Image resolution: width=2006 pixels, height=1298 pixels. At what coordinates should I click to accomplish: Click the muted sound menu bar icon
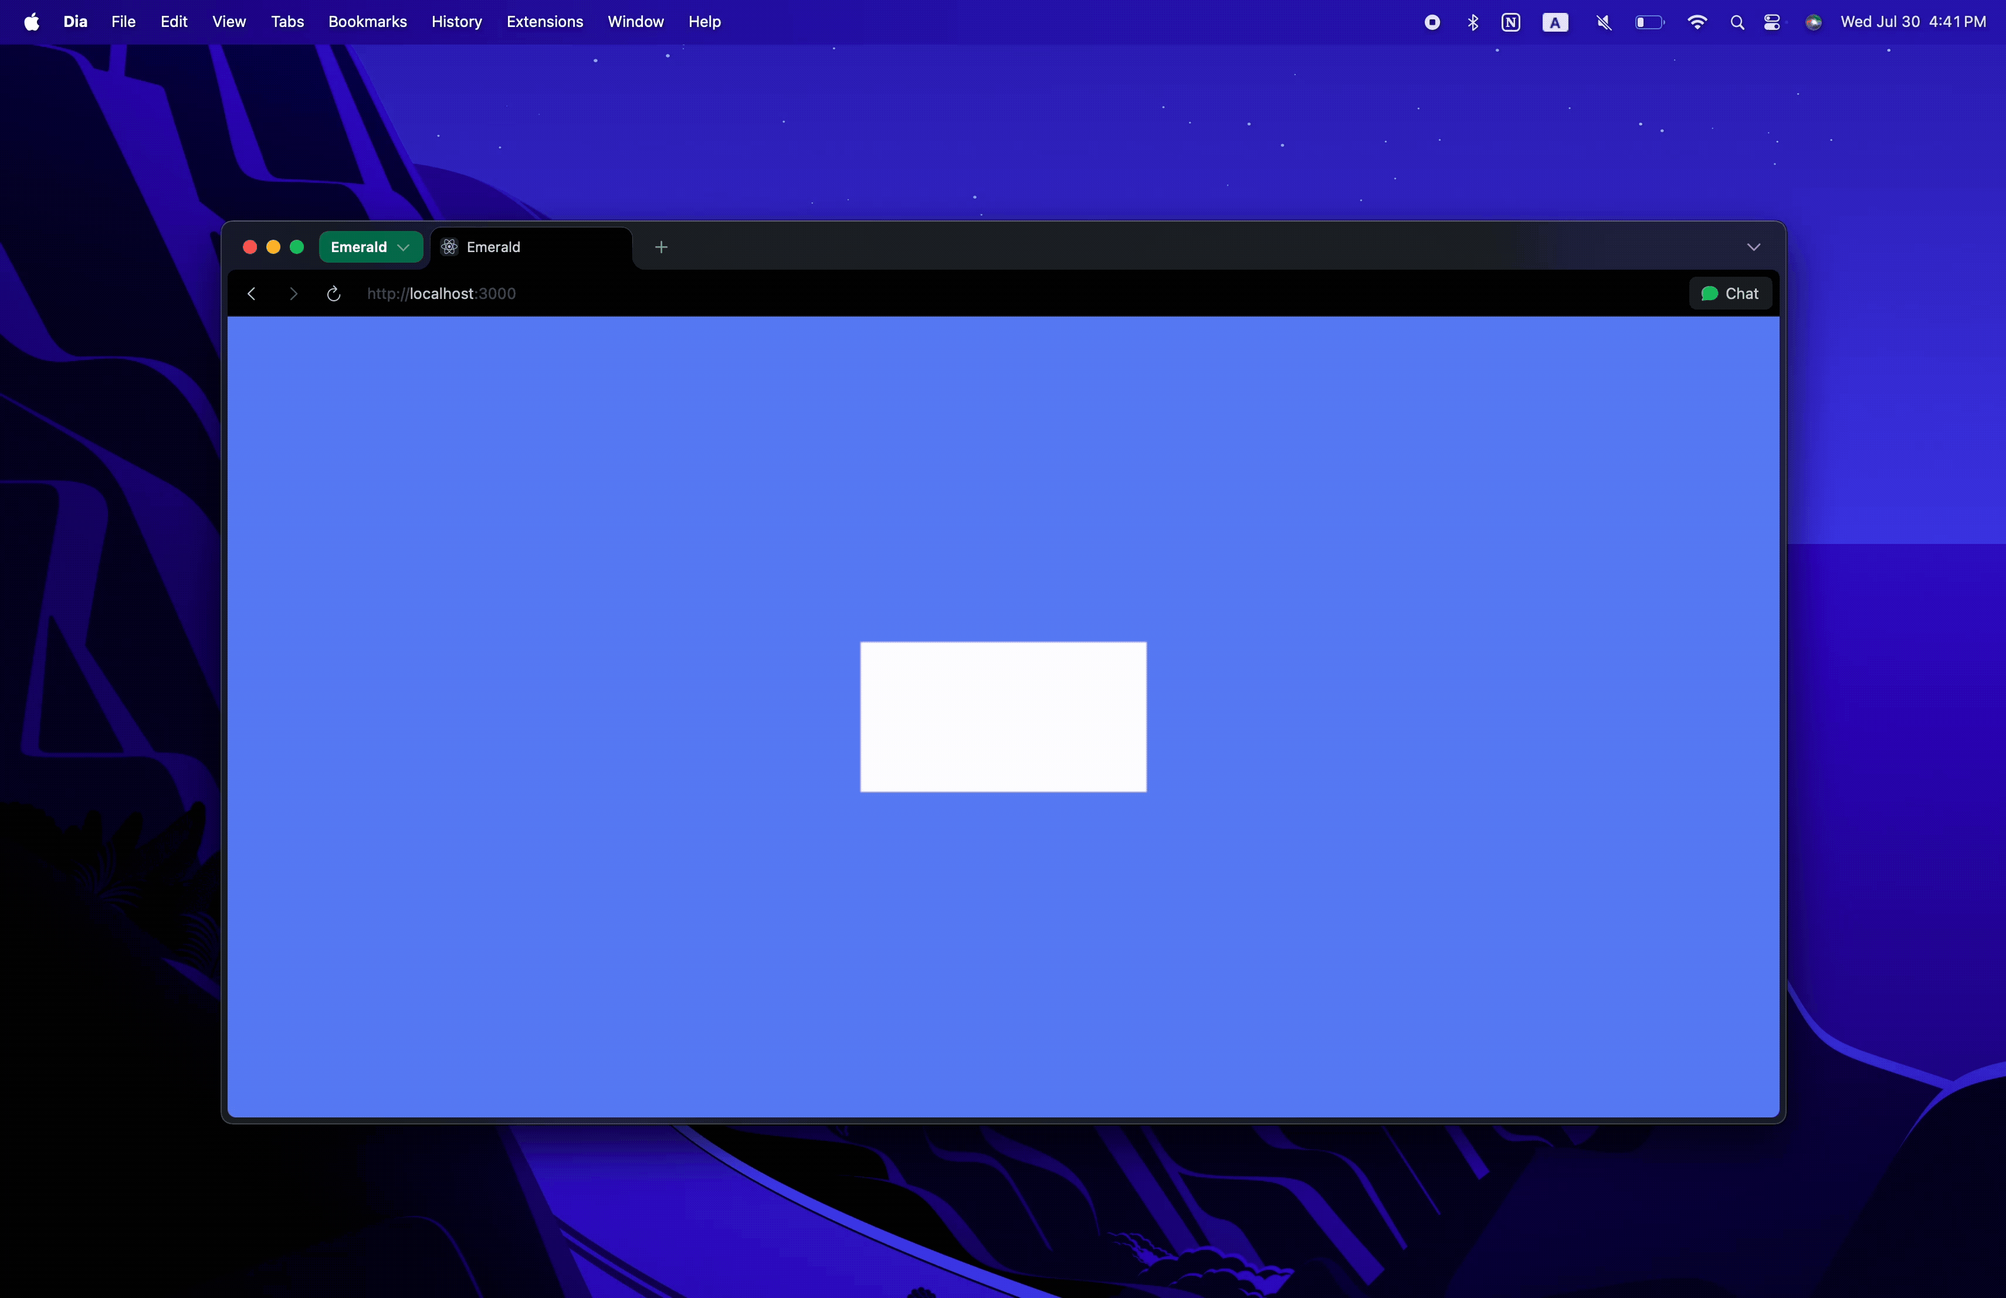click(x=1604, y=23)
